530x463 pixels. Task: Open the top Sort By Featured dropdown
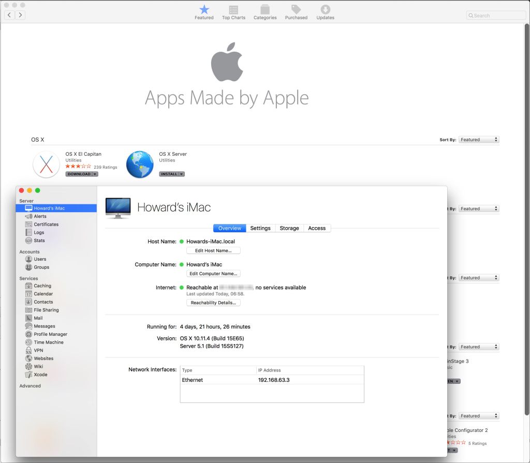[x=479, y=140]
